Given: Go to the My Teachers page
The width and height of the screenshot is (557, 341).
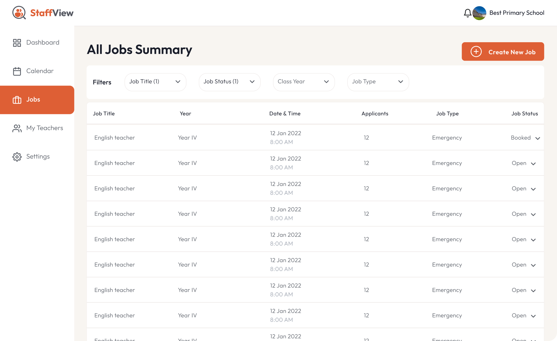Looking at the screenshot, I should pos(45,128).
